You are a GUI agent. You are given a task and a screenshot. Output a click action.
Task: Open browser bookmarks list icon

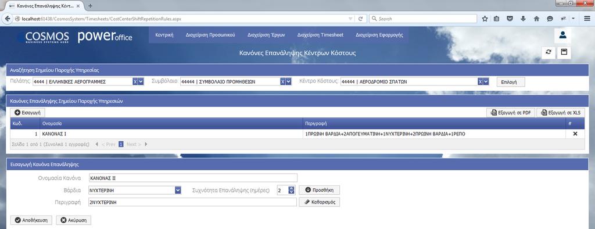click(497, 19)
